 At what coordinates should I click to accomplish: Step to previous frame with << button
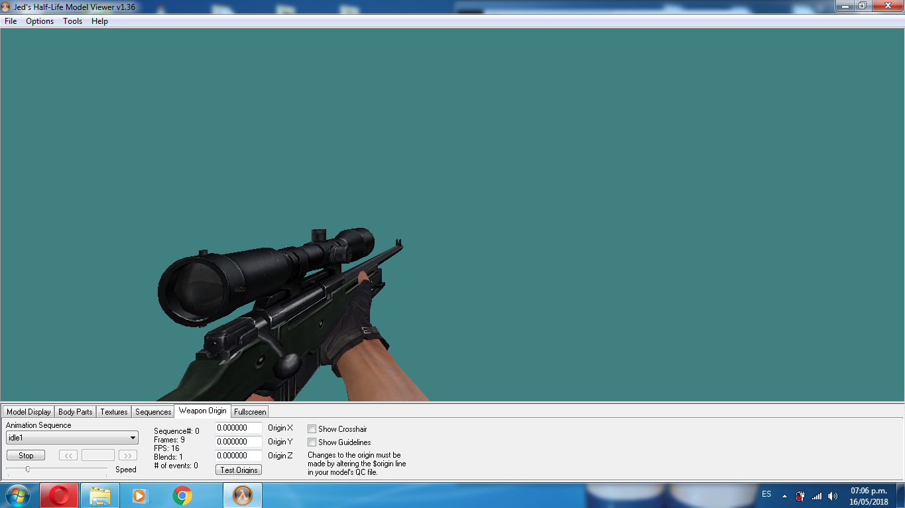68,456
